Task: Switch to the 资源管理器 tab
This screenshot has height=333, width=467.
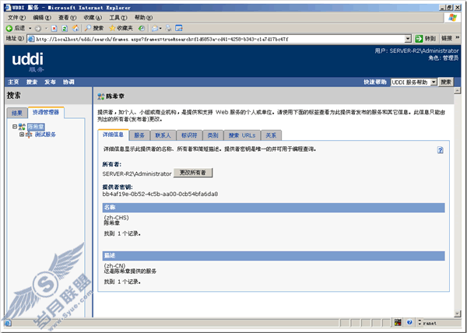Action: pos(46,113)
